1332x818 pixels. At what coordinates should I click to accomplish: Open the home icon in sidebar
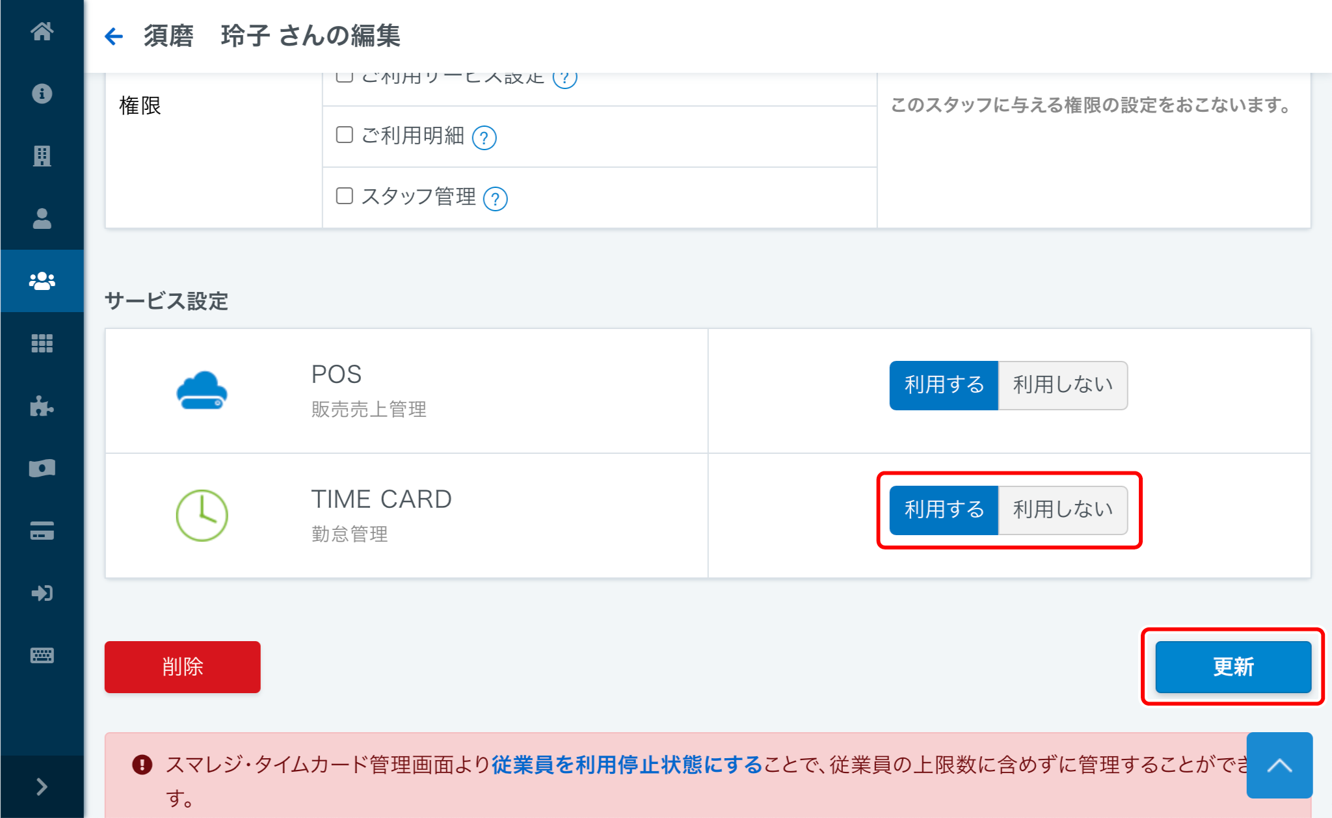(x=42, y=31)
